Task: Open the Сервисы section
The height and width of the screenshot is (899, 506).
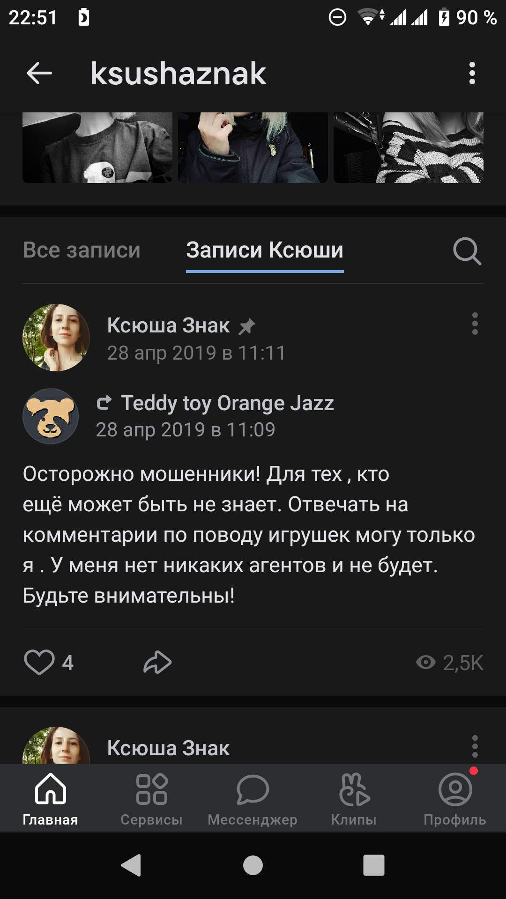Action: (151, 798)
